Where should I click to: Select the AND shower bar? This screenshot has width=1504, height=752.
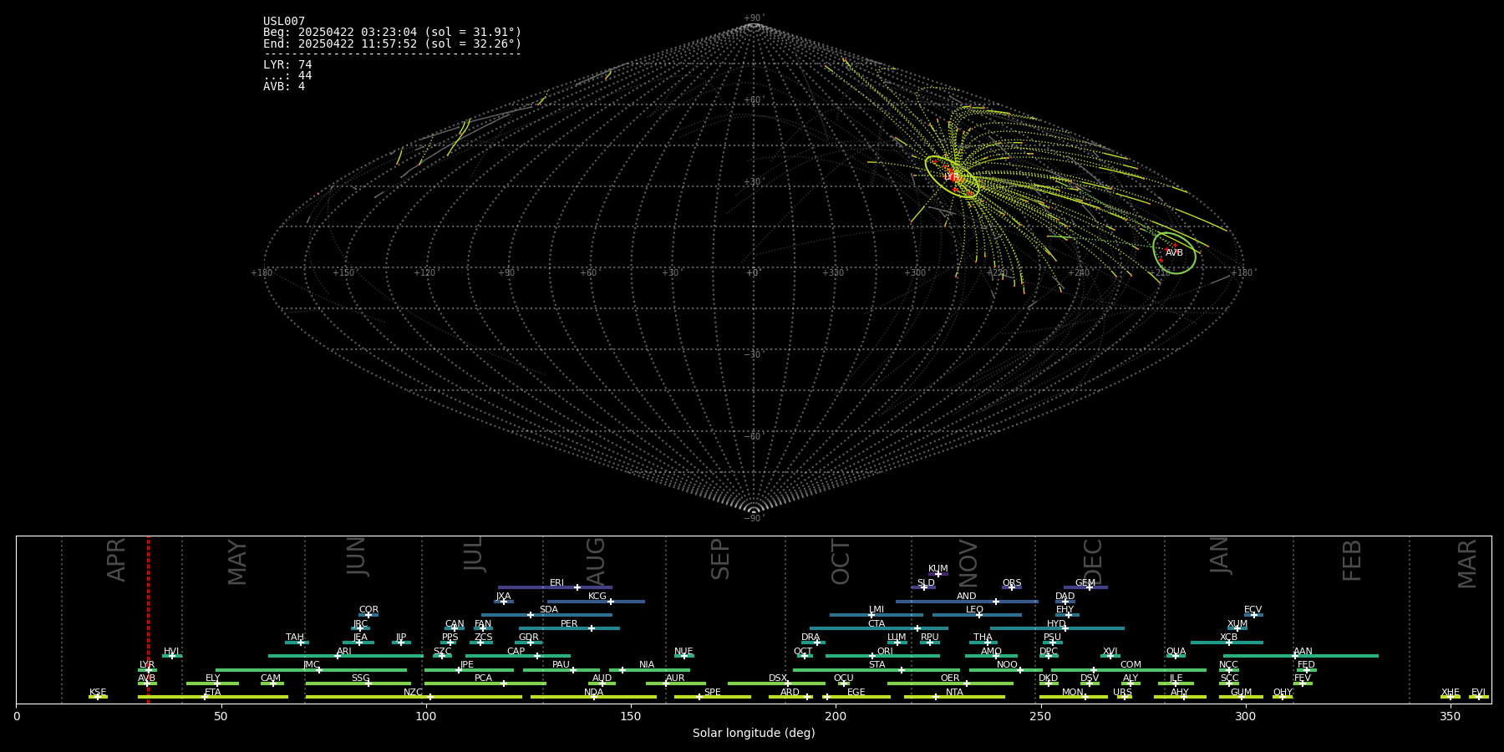click(x=967, y=601)
